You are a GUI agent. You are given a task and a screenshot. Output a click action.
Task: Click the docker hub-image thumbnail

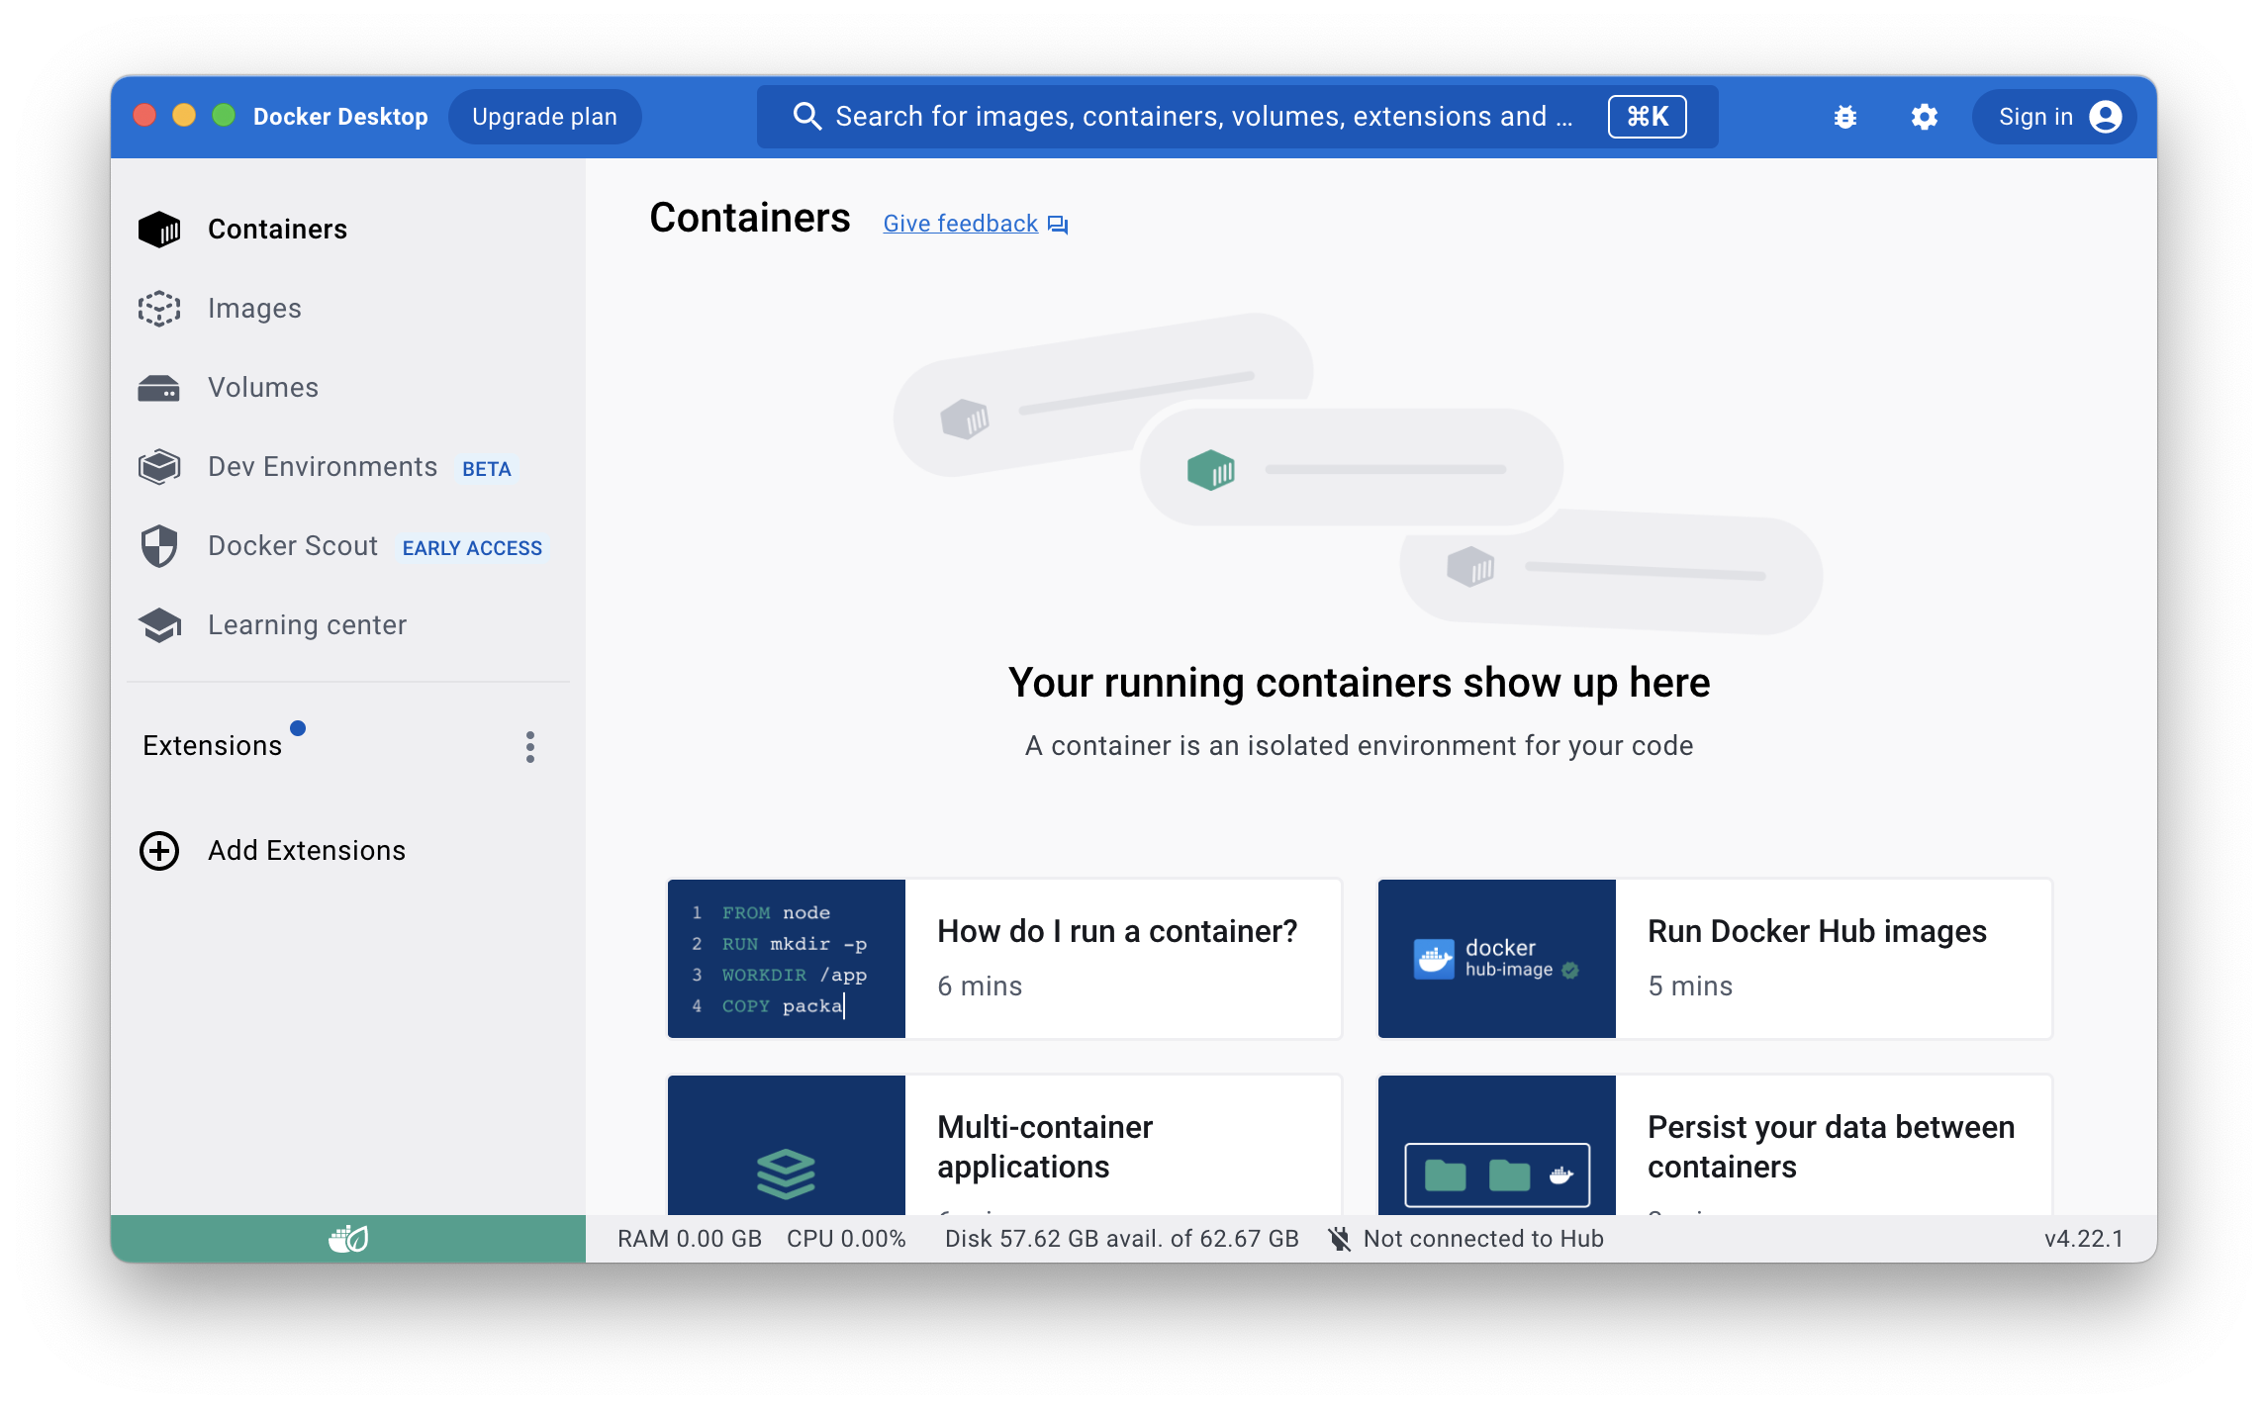pos(1497,959)
